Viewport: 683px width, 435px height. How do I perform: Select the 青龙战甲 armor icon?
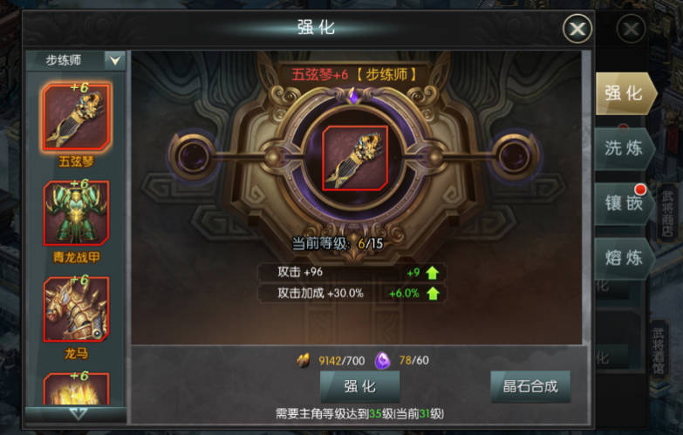click(76, 213)
